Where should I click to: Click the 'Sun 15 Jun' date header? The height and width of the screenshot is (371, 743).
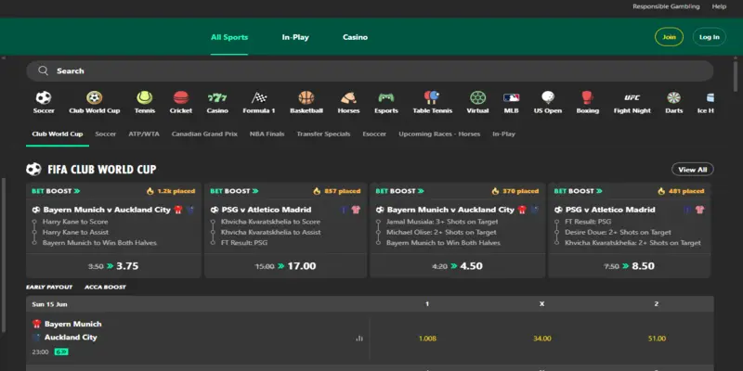coord(50,304)
